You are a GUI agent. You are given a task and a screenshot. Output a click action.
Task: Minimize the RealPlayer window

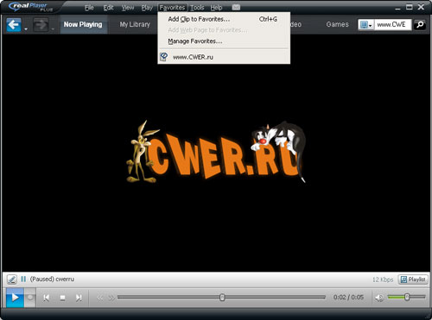pyautogui.click(x=397, y=8)
